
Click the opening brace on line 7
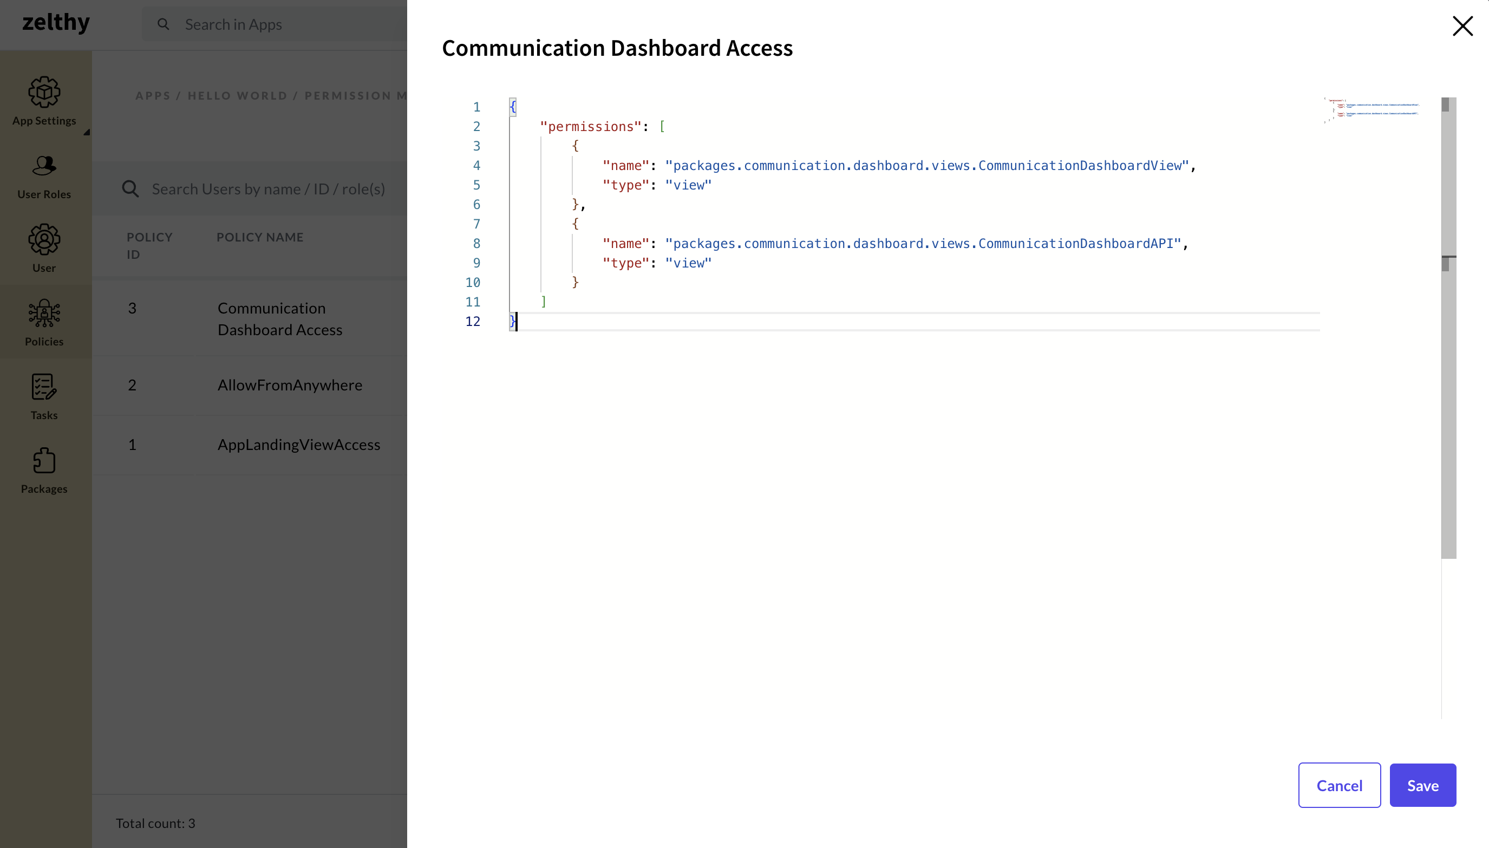point(574,224)
